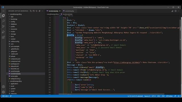182x102 pixels.
Task: Expand the storage folder
Action: click(x=13, y=34)
